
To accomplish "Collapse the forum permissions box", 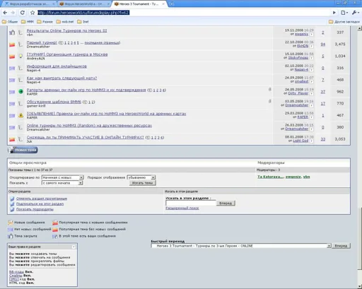I will tap(74, 247).
